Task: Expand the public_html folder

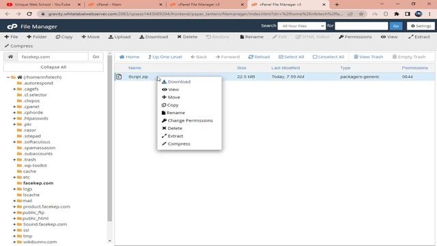Action: pos(14,219)
